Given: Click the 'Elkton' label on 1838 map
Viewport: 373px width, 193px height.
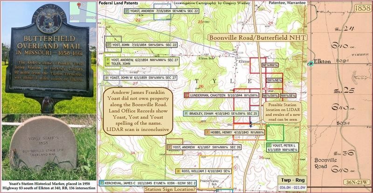Looking at the screenshot, I should (x=322, y=61).
